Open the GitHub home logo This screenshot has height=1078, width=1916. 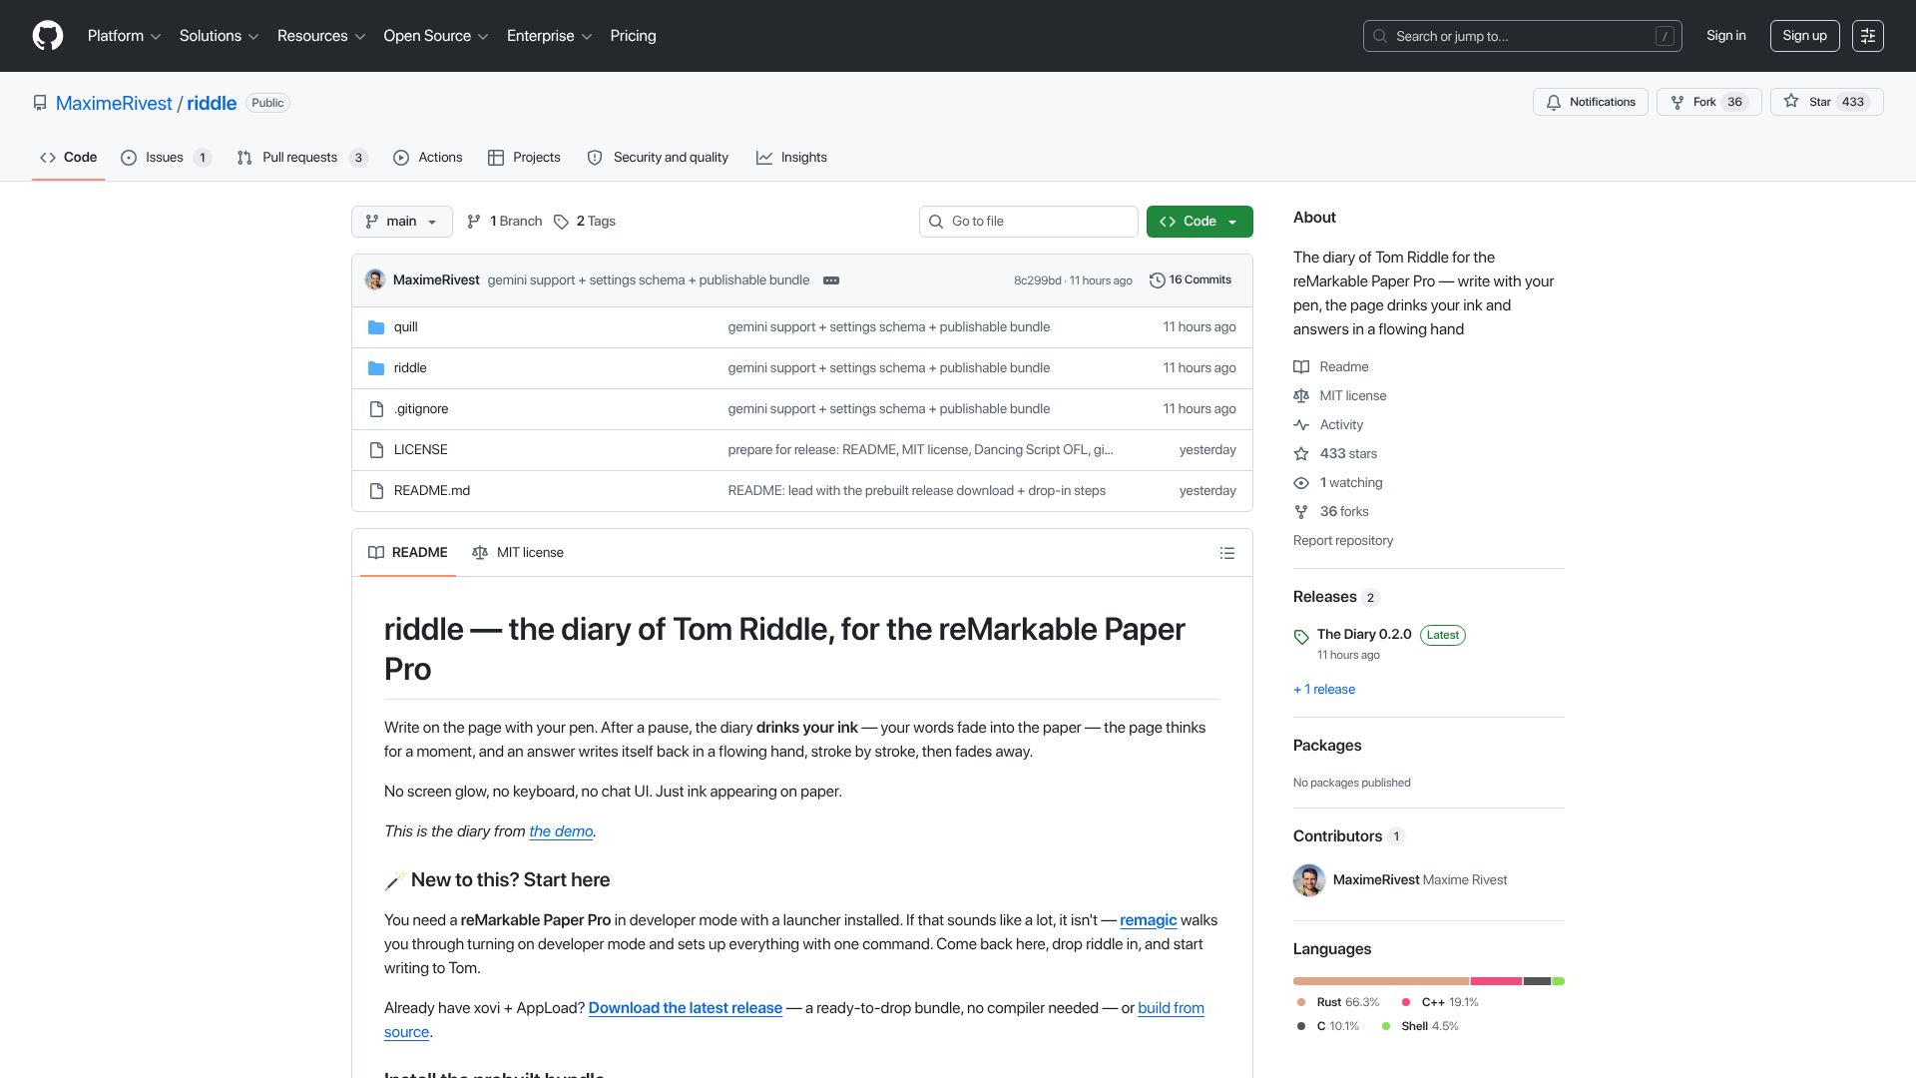click(x=48, y=36)
